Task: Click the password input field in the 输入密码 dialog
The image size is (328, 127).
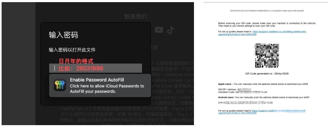Action: point(96,68)
